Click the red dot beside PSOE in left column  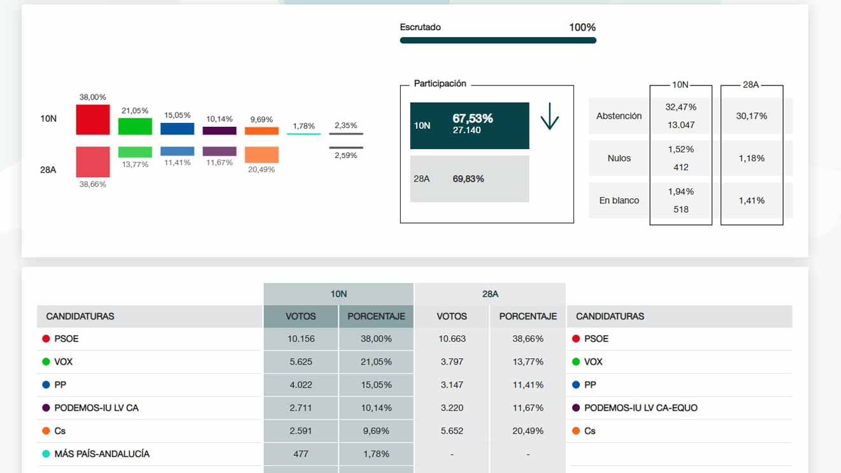pos(46,338)
